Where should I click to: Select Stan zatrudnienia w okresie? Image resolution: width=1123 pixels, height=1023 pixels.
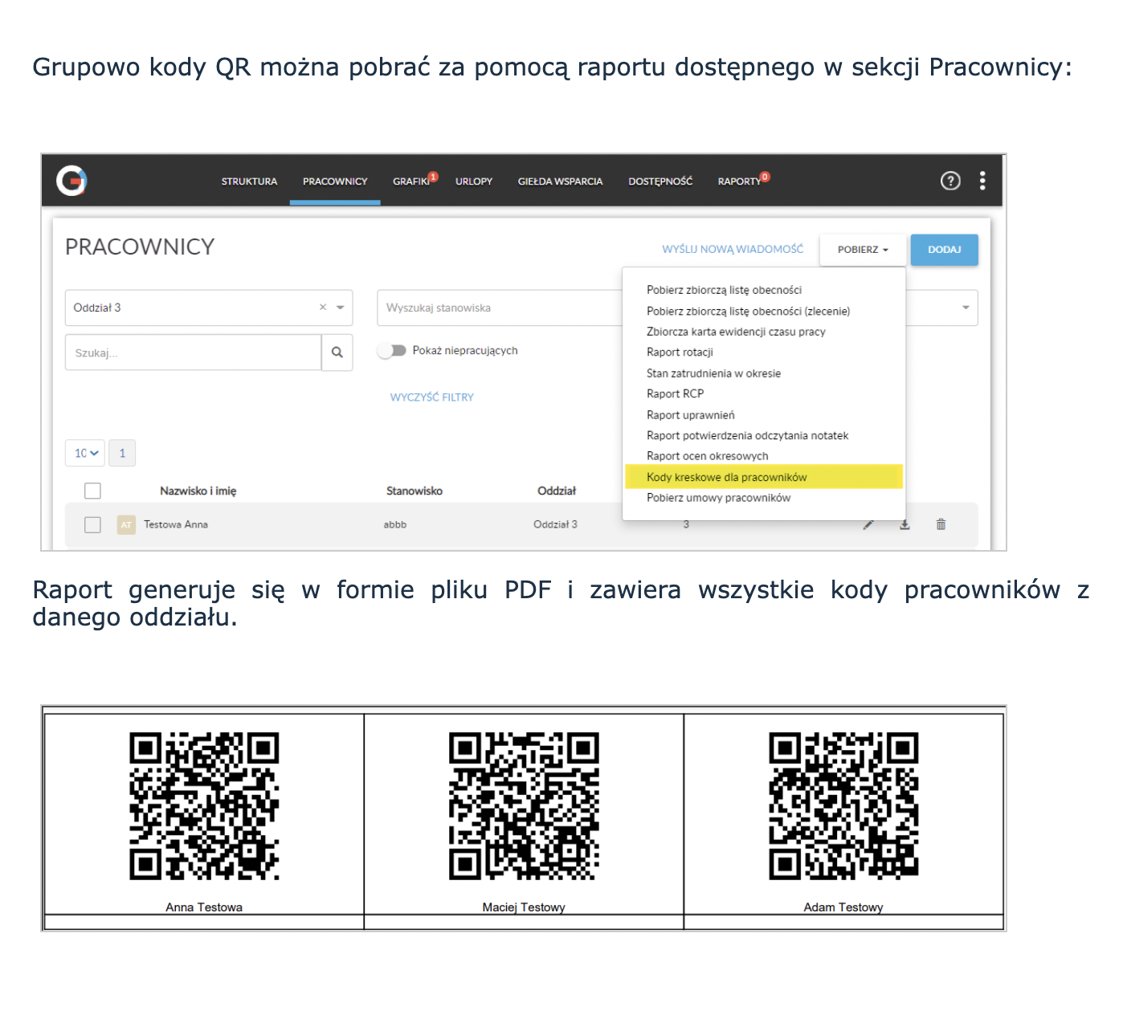click(x=713, y=373)
